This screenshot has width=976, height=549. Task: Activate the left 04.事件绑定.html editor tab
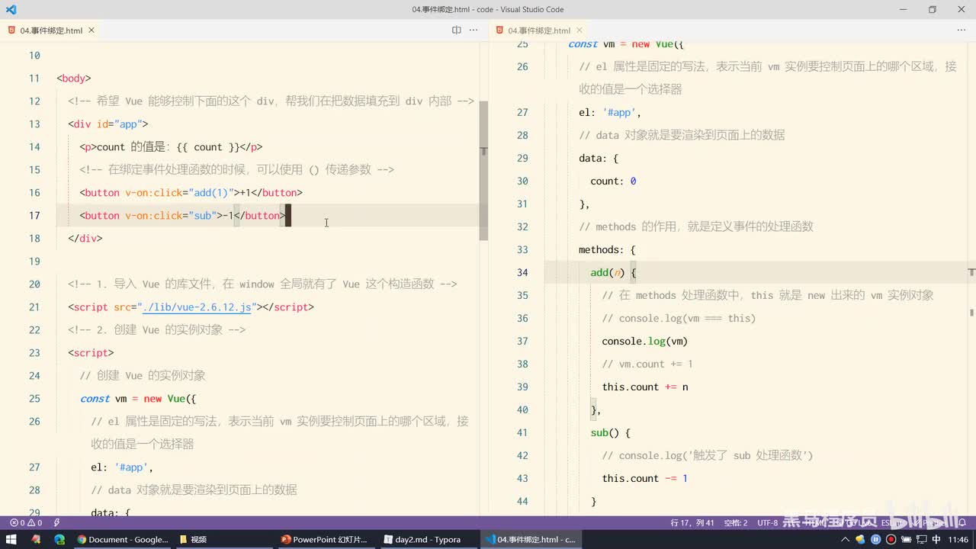pos(51,30)
